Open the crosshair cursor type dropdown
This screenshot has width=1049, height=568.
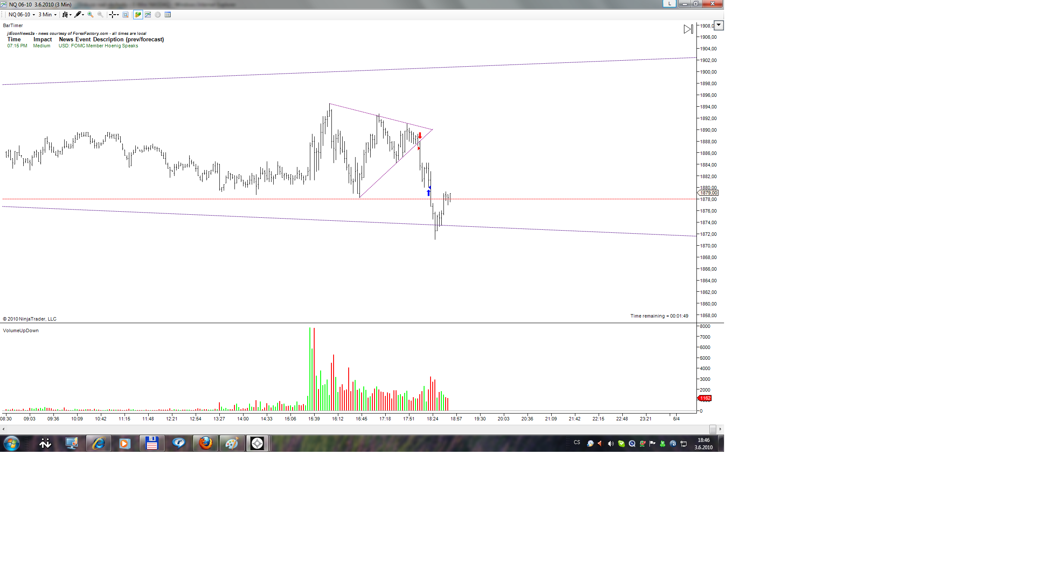pos(117,15)
